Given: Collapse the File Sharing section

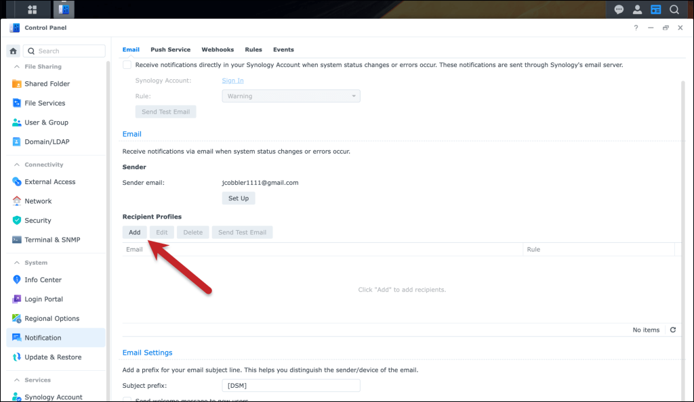Looking at the screenshot, I should point(16,67).
